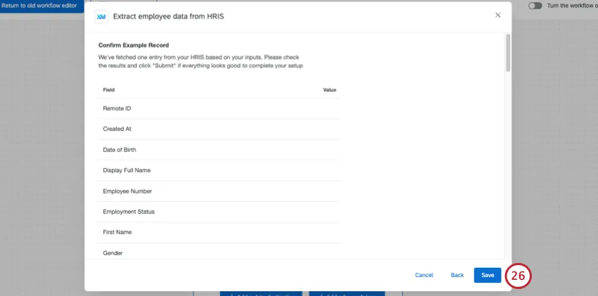Select the Display Full Name row
Image resolution: width=598 pixels, height=296 pixels.
(x=218, y=170)
